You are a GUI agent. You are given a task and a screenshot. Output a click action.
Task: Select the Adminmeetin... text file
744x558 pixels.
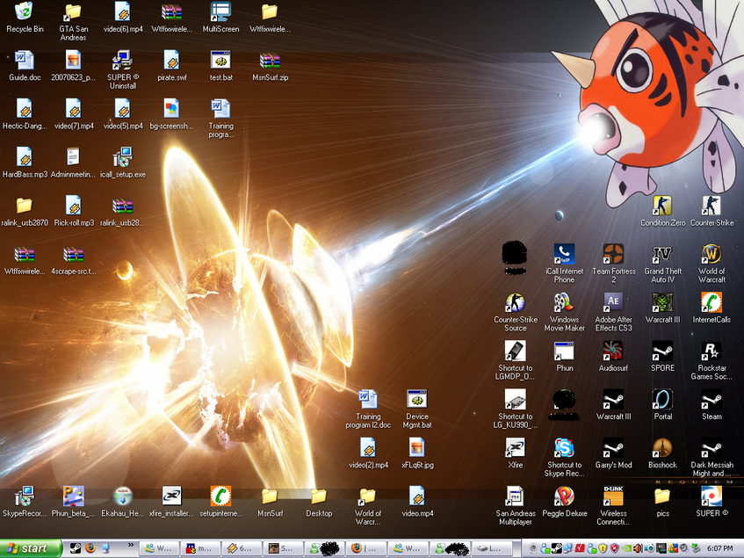coord(73,163)
